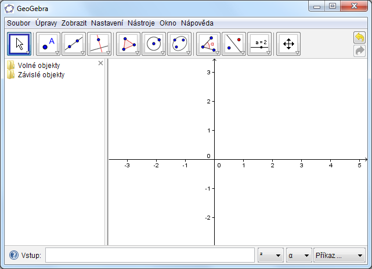Select the Ellipse conic tool
Screen dimensions: 372x269
click(x=179, y=44)
